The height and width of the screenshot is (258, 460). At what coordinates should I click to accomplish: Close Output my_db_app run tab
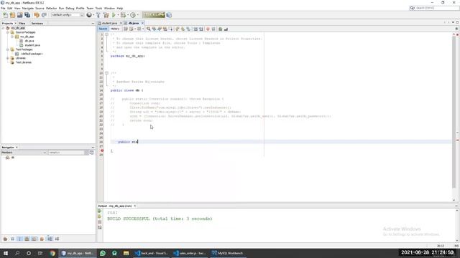click(x=135, y=206)
